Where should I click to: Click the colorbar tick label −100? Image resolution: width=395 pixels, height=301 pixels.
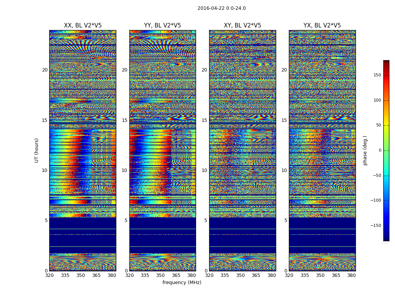[x=375, y=201]
